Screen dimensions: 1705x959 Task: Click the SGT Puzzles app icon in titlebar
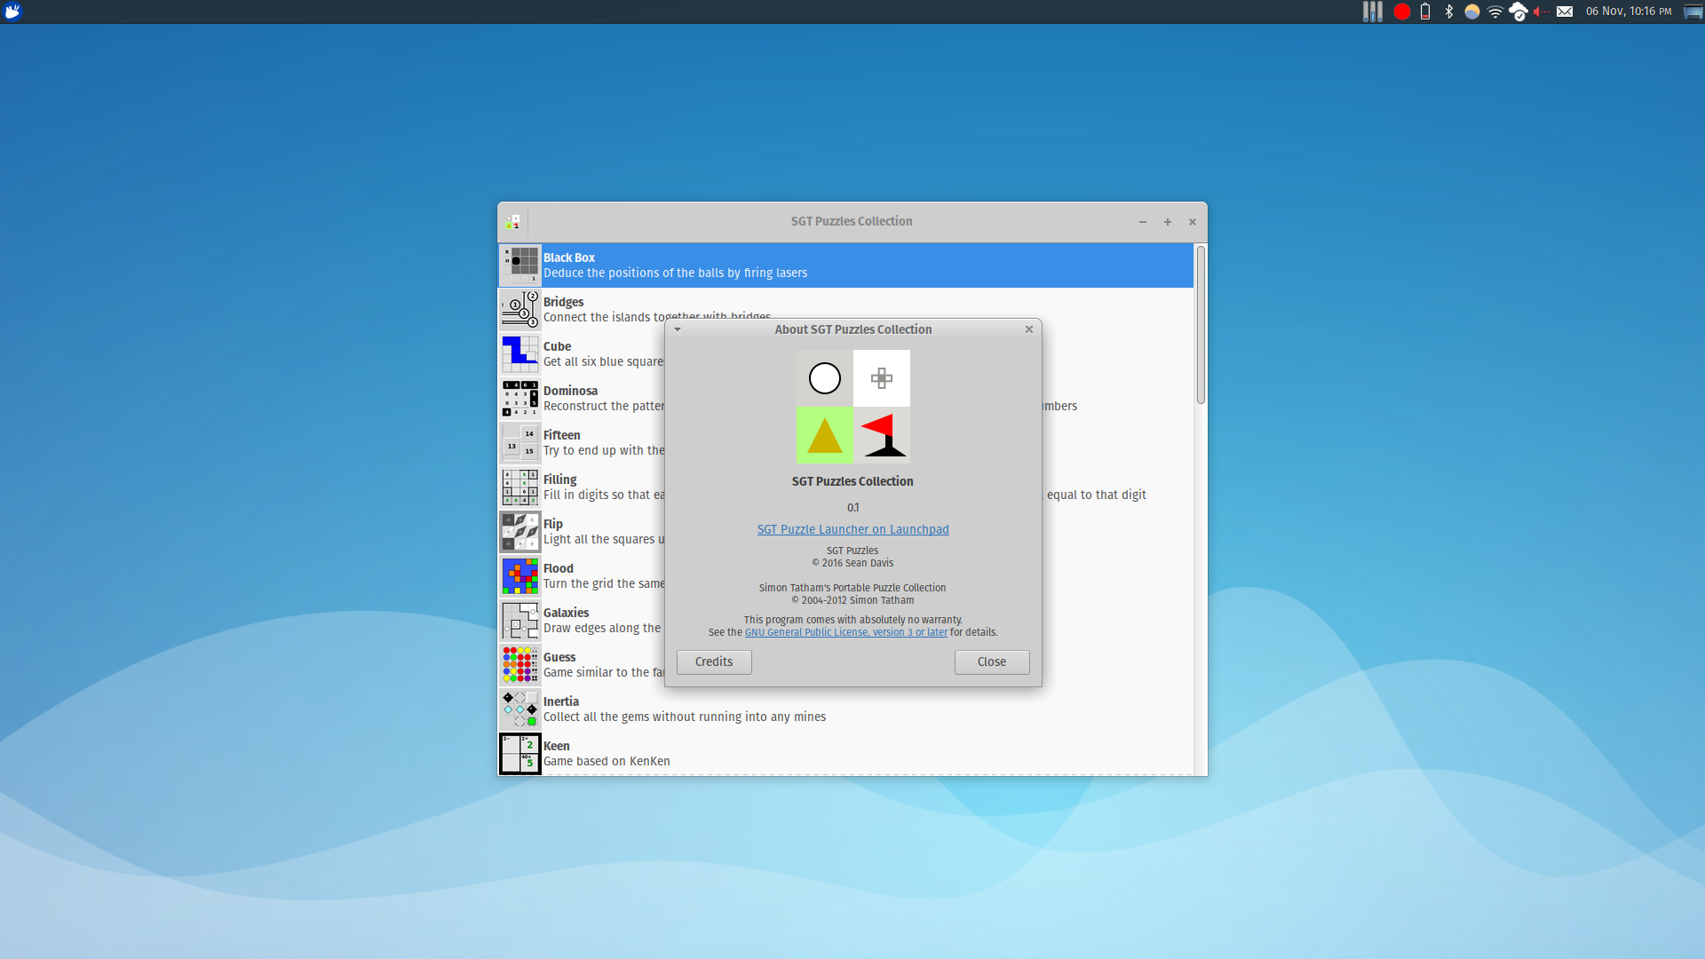[x=512, y=222]
